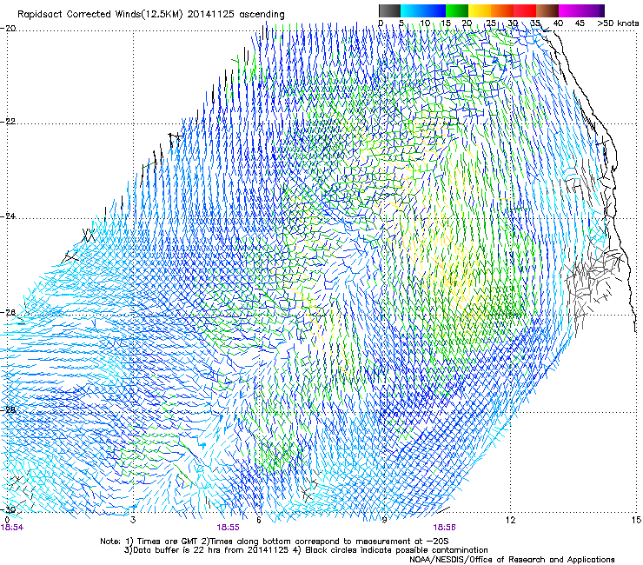The height and width of the screenshot is (565, 643).
Task: Select the '-24' latitude axis label
Action: (8, 216)
